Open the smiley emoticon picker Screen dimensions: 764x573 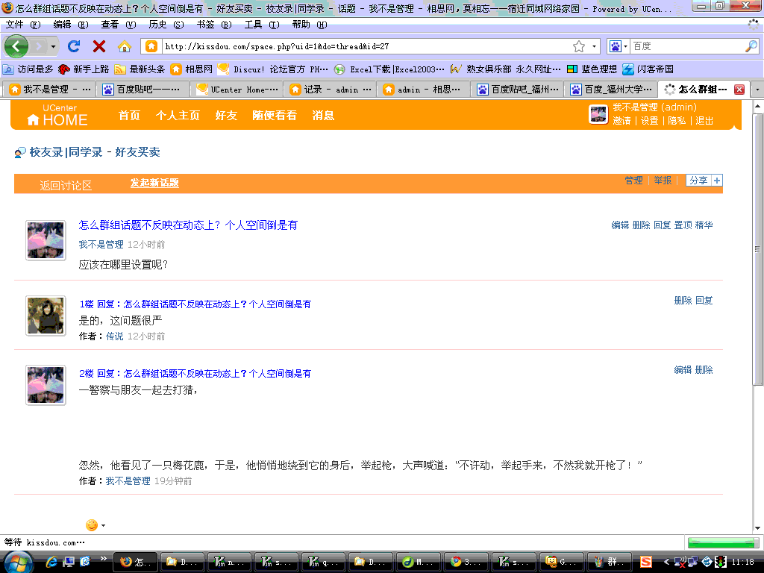tap(92, 525)
